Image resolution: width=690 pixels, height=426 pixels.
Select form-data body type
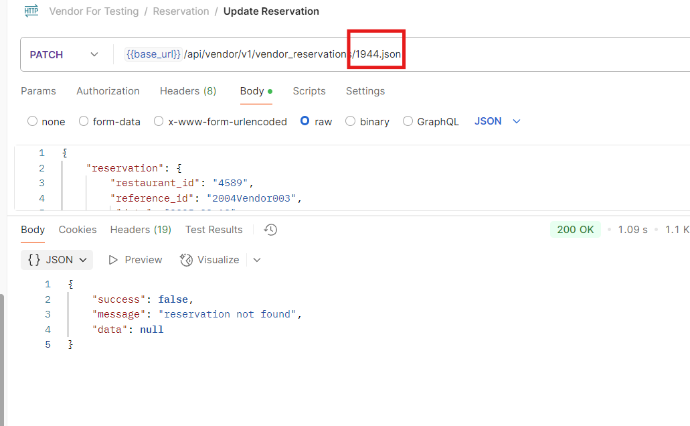[x=84, y=121]
